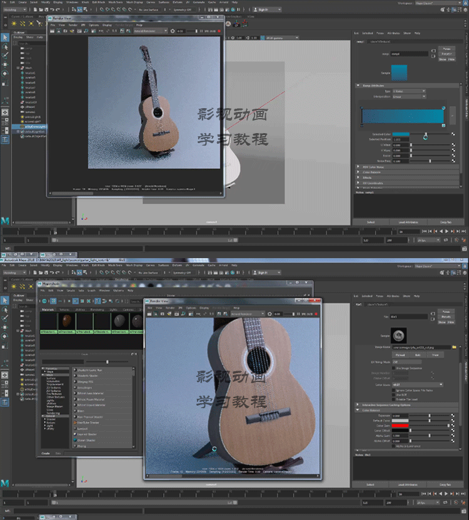Click red stop-render icon in upper Render View
The height and width of the screenshot is (520, 469).
pos(219,31)
